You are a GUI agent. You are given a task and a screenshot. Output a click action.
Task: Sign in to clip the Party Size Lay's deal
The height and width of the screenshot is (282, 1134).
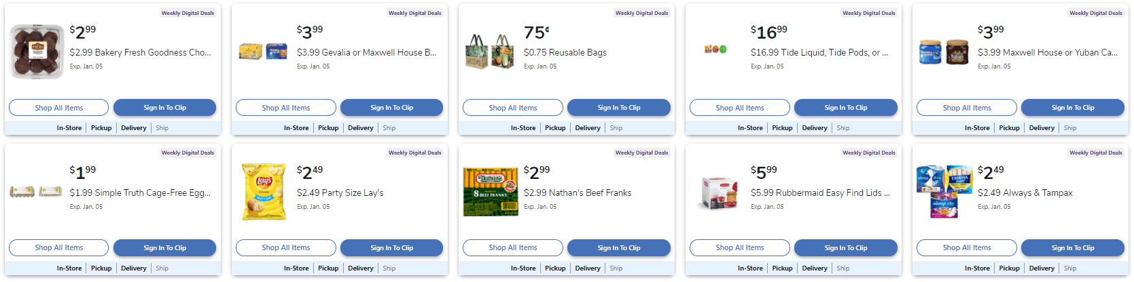coord(391,248)
